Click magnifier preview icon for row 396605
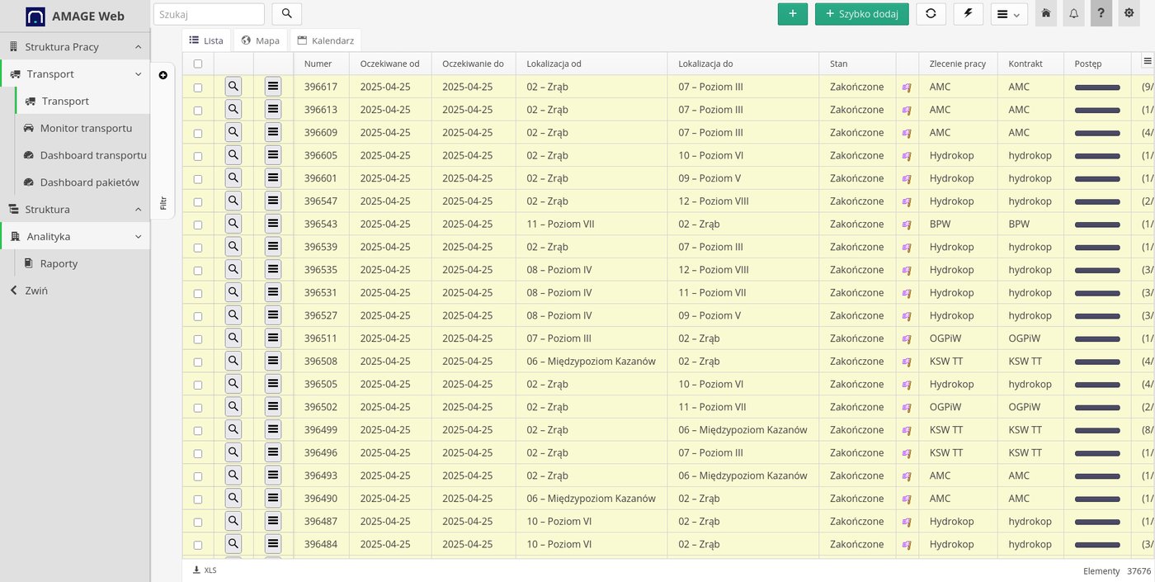Viewport: 1155px width, 582px height. [233, 155]
